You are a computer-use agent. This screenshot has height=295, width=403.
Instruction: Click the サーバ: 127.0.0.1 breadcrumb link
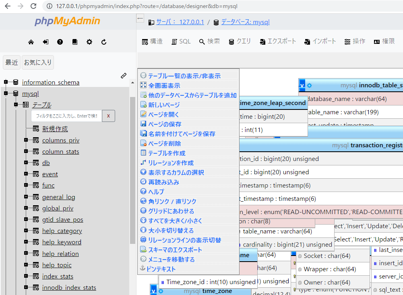coord(180,22)
